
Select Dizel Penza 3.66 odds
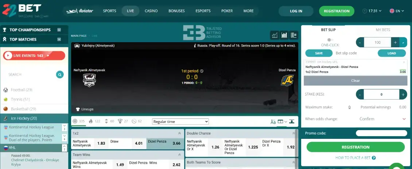coord(166,143)
